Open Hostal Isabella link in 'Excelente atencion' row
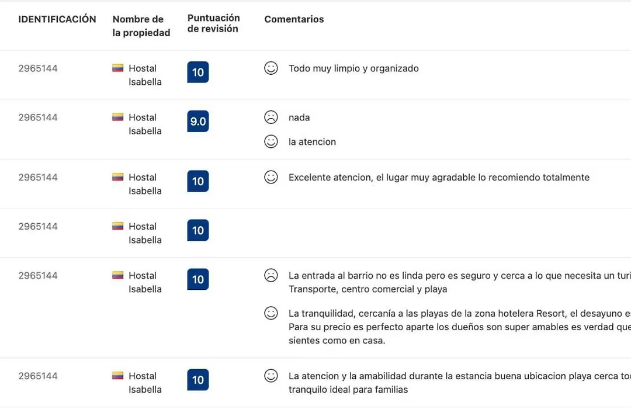 coord(145,184)
